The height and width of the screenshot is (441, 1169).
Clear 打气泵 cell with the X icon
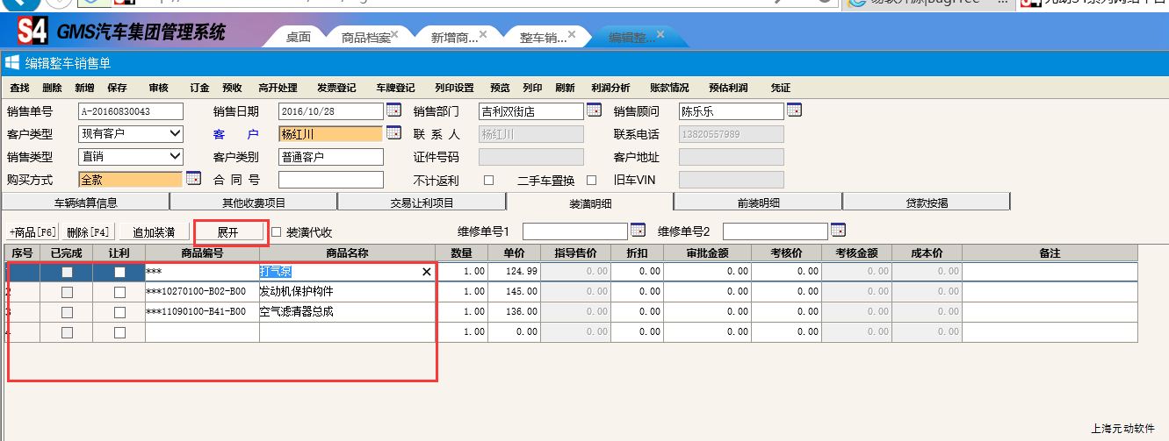pos(427,273)
